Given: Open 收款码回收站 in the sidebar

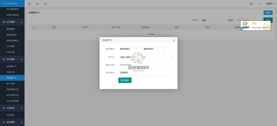Looking at the screenshot, I should (12, 41).
